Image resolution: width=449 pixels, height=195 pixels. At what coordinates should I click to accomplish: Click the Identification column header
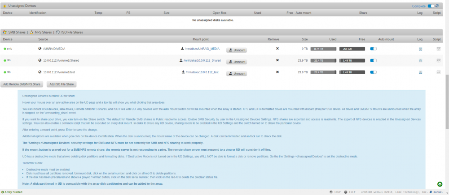coord(38,13)
